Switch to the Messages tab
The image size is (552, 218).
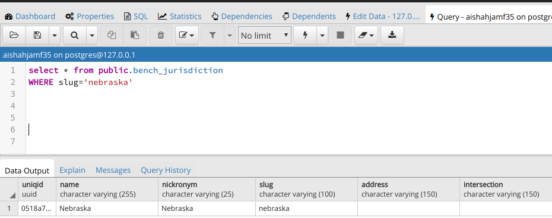click(113, 170)
